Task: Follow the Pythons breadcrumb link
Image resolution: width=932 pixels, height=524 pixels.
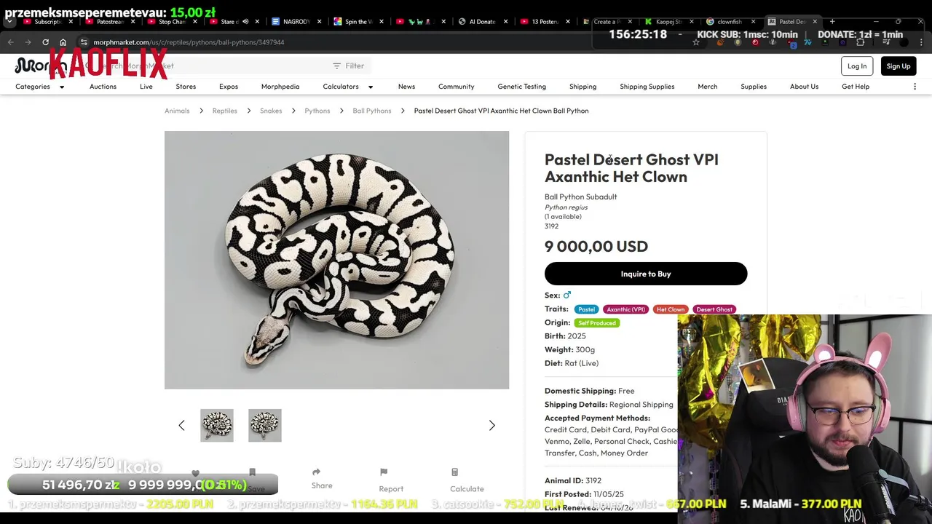Action: click(317, 111)
